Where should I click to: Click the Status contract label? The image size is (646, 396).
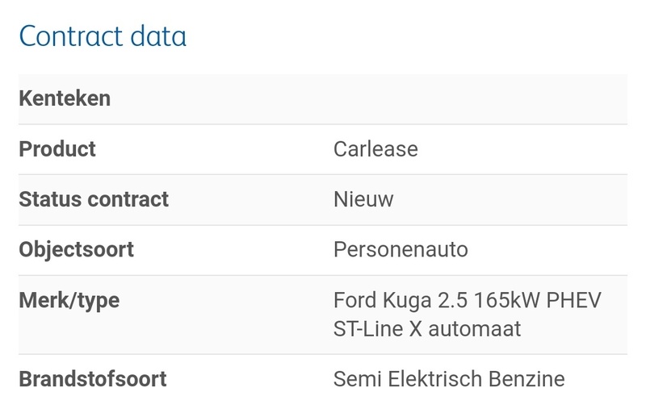pyautogui.click(x=94, y=199)
